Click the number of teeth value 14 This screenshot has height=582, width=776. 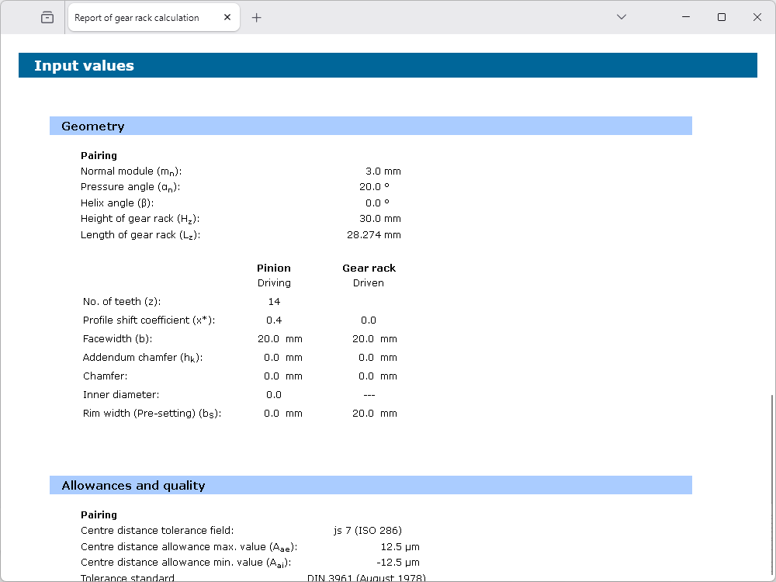tap(274, 302)
